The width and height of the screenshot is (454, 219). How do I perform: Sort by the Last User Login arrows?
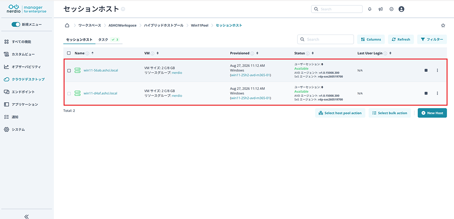click(390, 53)
